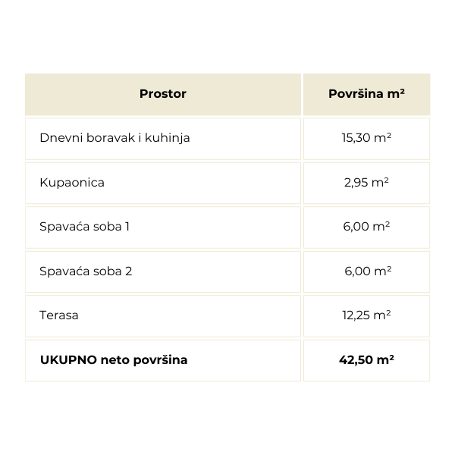Click the 2,95 m² value
Image resolution: width=455 pixels, height=455 pixels.
[366, 183]
